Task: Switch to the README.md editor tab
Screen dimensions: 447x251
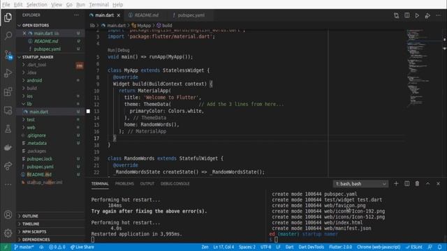Action: (x=146, y=15)
